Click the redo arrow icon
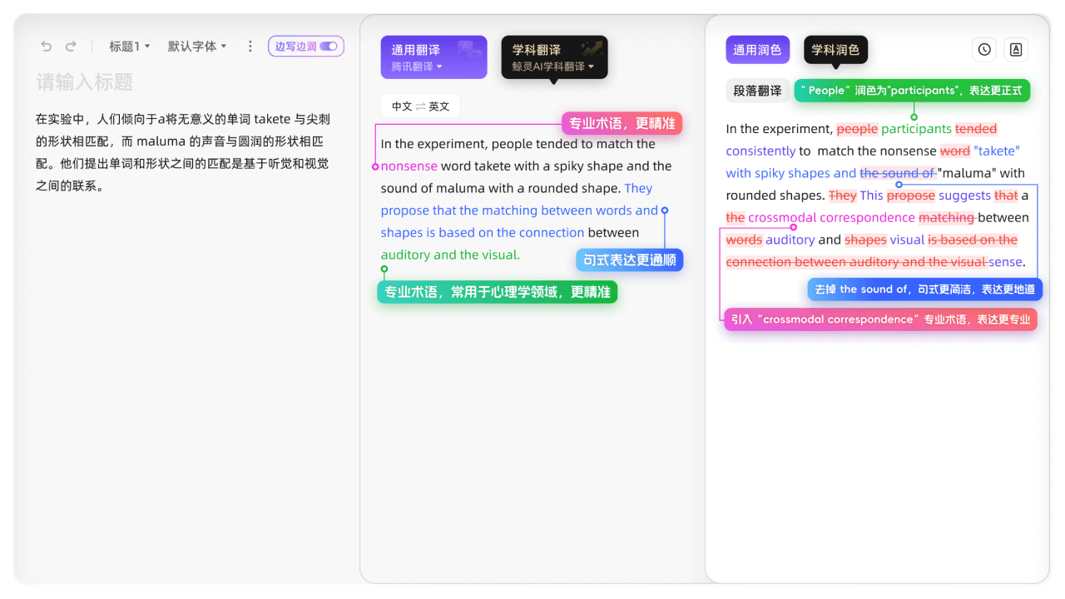 (x=71, y=47)
